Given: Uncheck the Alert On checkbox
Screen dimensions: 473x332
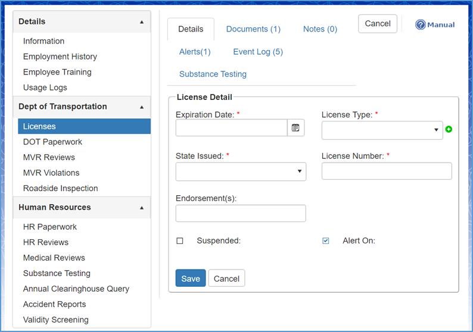Looking at the screenshot, I should [326, 241].
